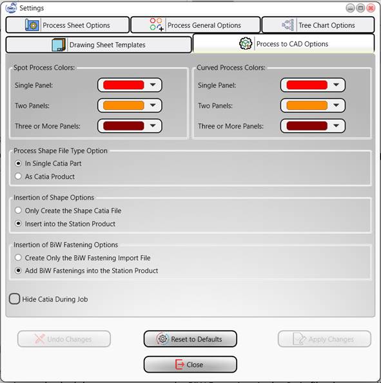Enable Hide Catia During Job checkbox
Screen dimensions: 381x383
14,299
